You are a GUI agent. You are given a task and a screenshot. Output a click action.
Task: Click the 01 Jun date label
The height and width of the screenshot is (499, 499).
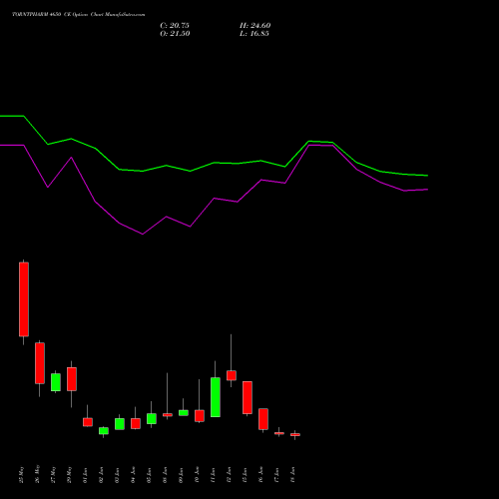pos(86,475)
